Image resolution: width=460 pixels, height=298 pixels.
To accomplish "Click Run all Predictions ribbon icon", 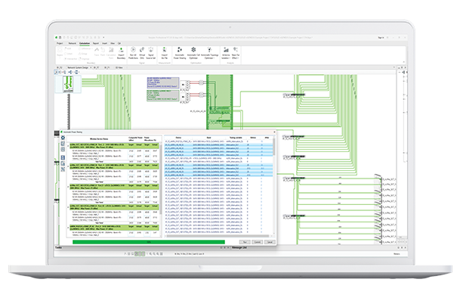I will pos(133,53).
